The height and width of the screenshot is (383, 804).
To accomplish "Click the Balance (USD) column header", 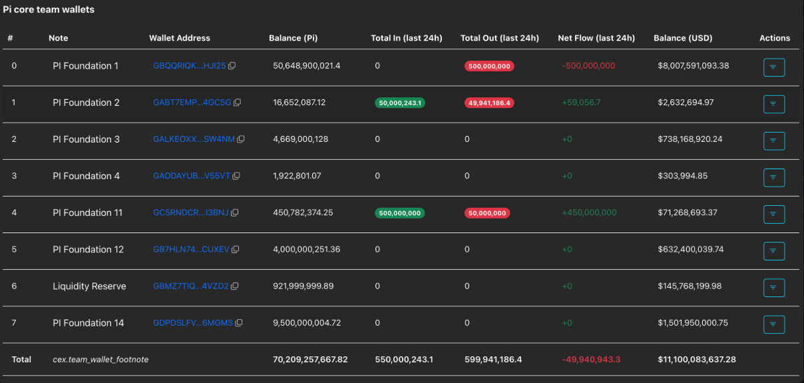I will (683, 38).
